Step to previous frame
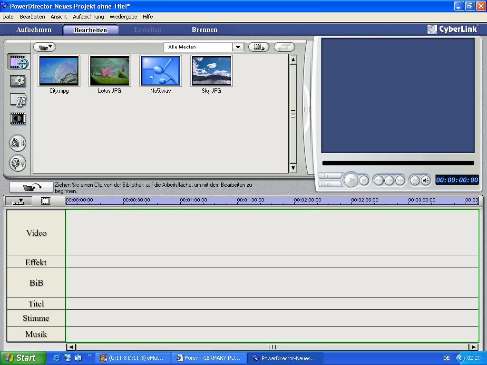Viewport: 487px width, 365px height. pos(378,180)
